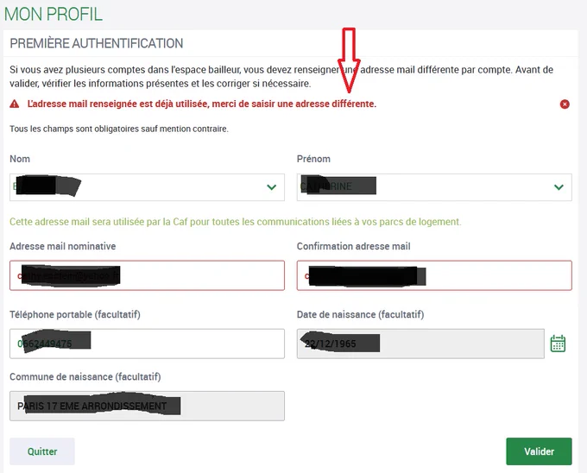Click the red warning triangle icon
The width and height of the screenshot is (587, 473).
(x=14, y=104)
